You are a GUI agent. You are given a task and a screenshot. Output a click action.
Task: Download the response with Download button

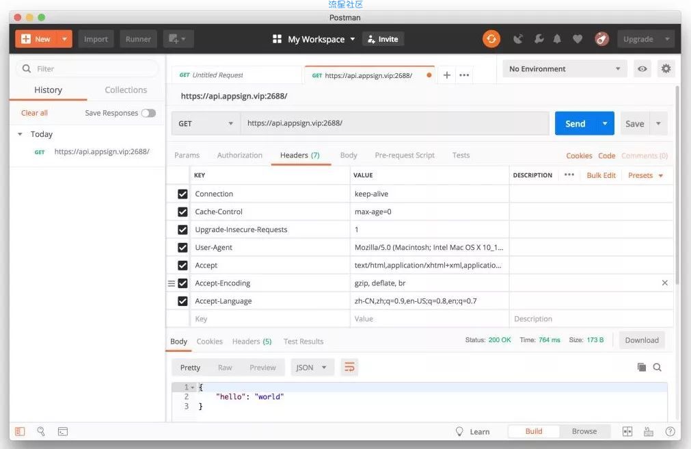pyautogui.click(x=642, y=340)
